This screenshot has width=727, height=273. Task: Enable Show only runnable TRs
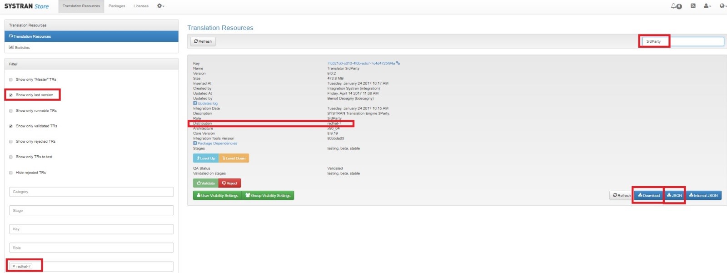11,110
